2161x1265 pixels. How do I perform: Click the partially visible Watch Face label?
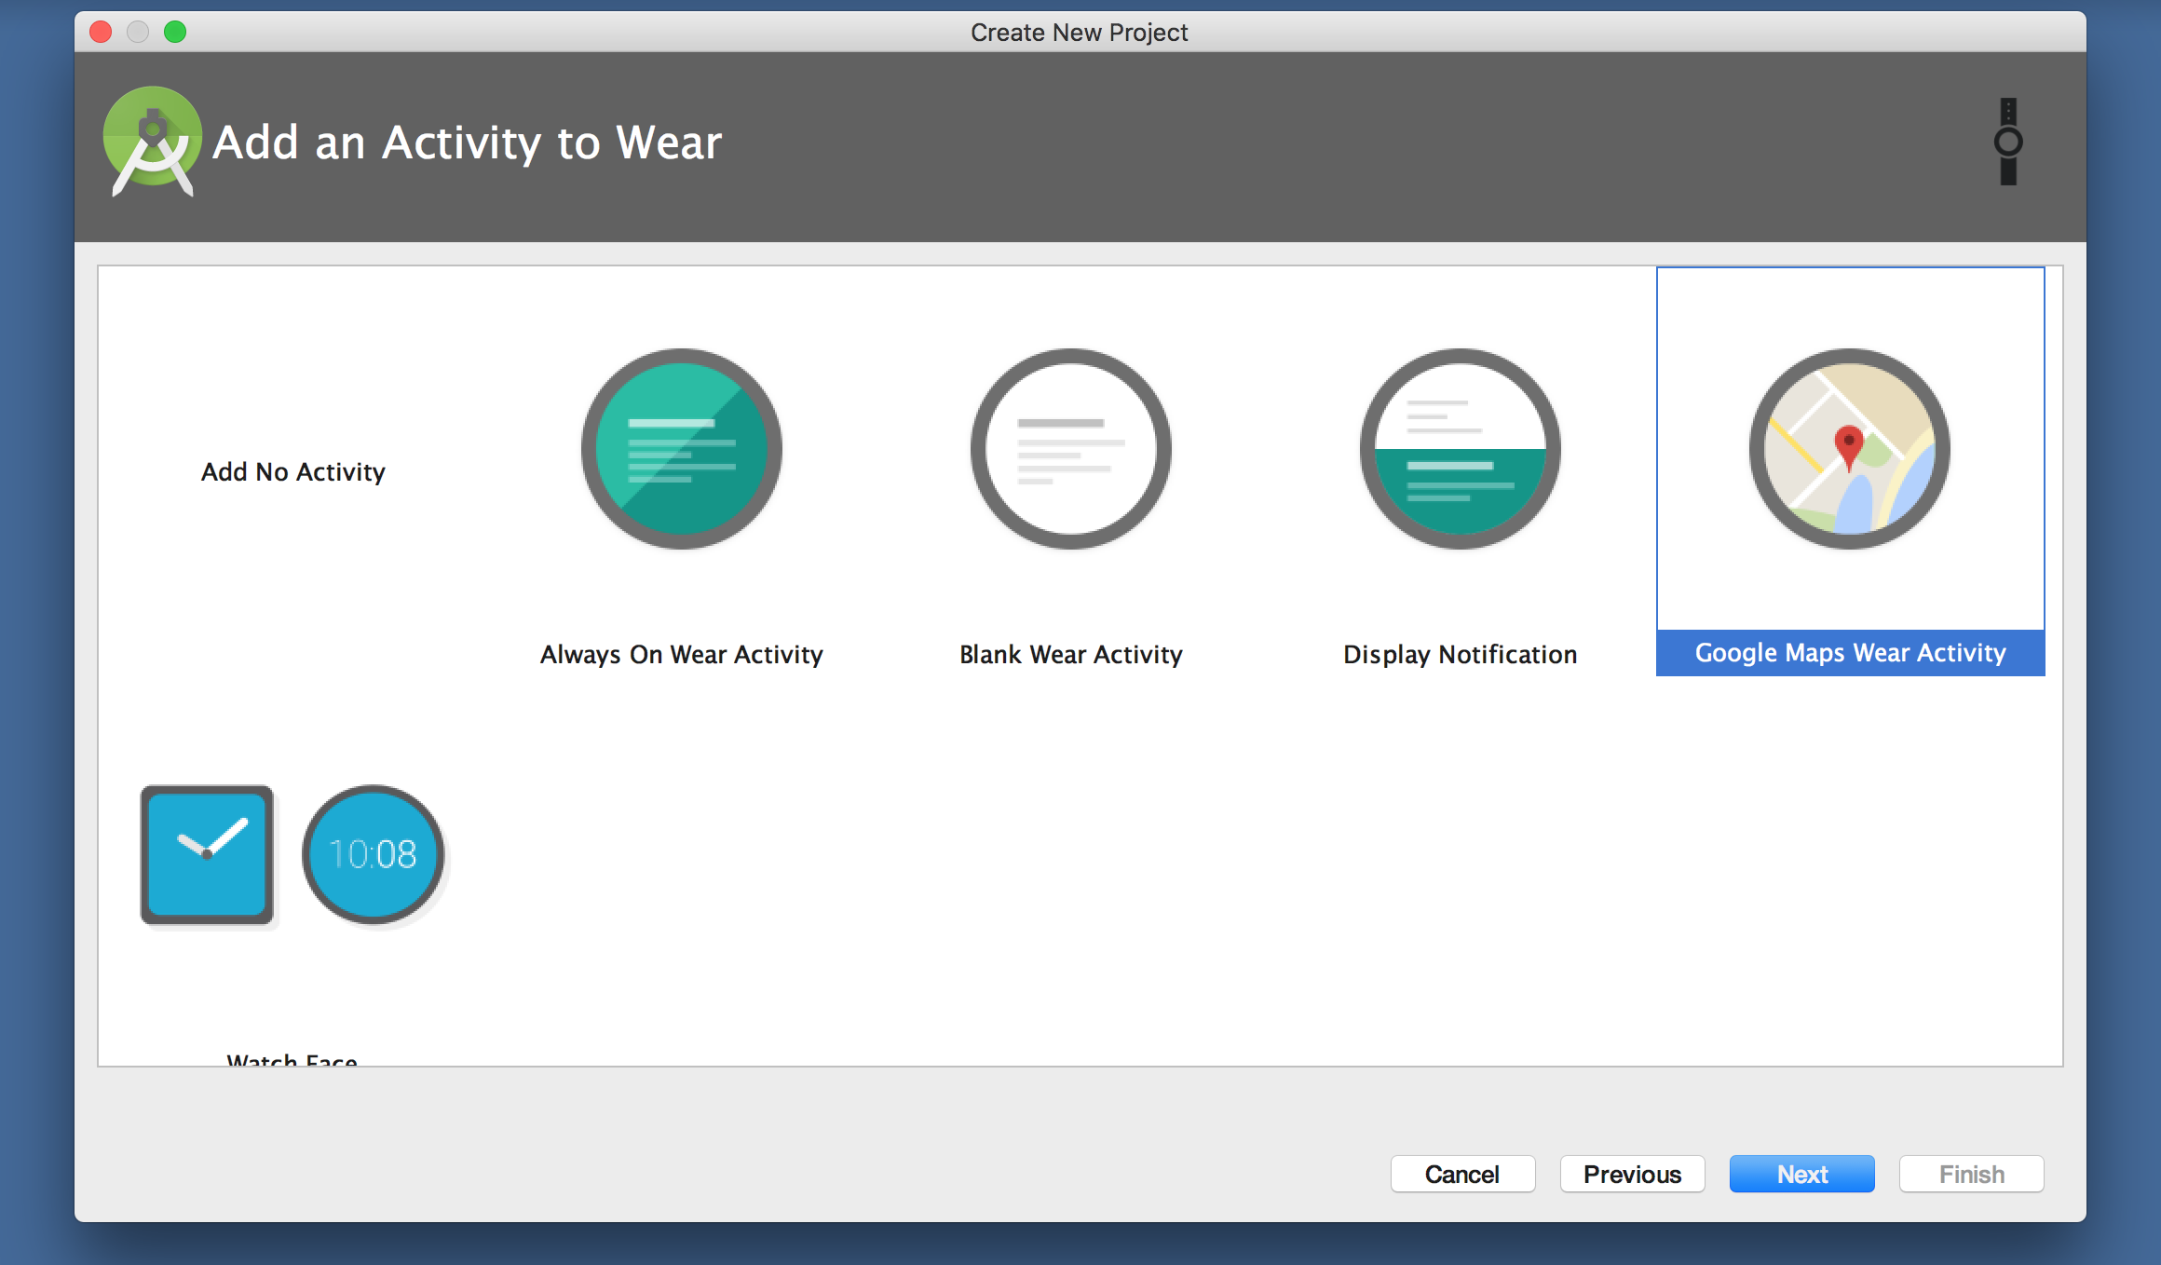tap(292, 1059)
